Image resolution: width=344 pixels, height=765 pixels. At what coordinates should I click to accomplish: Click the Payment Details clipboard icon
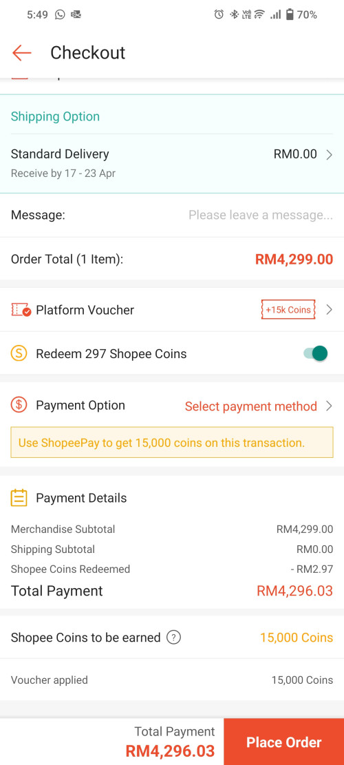tap(19, 498)
